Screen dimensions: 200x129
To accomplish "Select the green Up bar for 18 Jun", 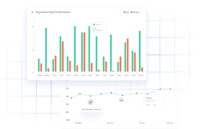I will (x=111, y=53).
